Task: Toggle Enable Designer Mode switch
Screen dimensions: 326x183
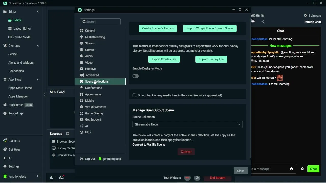Action: tap(135, 76)
